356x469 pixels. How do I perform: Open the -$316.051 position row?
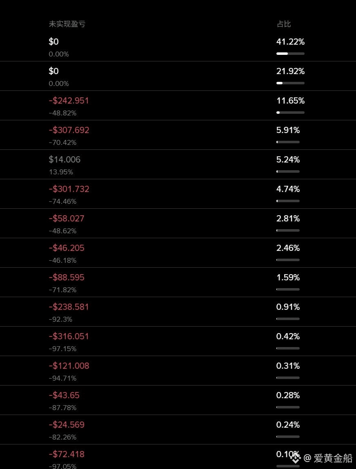click(69, 336)
